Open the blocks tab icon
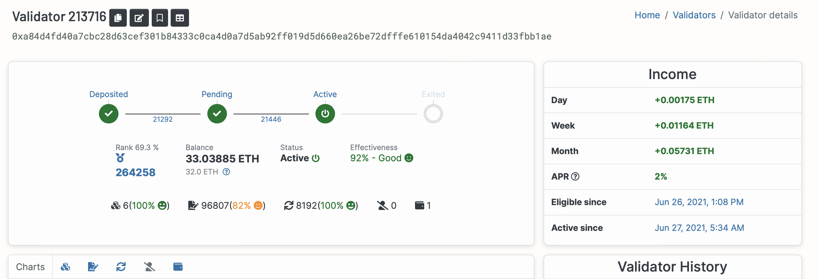The image size is (818, 279). pos(65,267)
